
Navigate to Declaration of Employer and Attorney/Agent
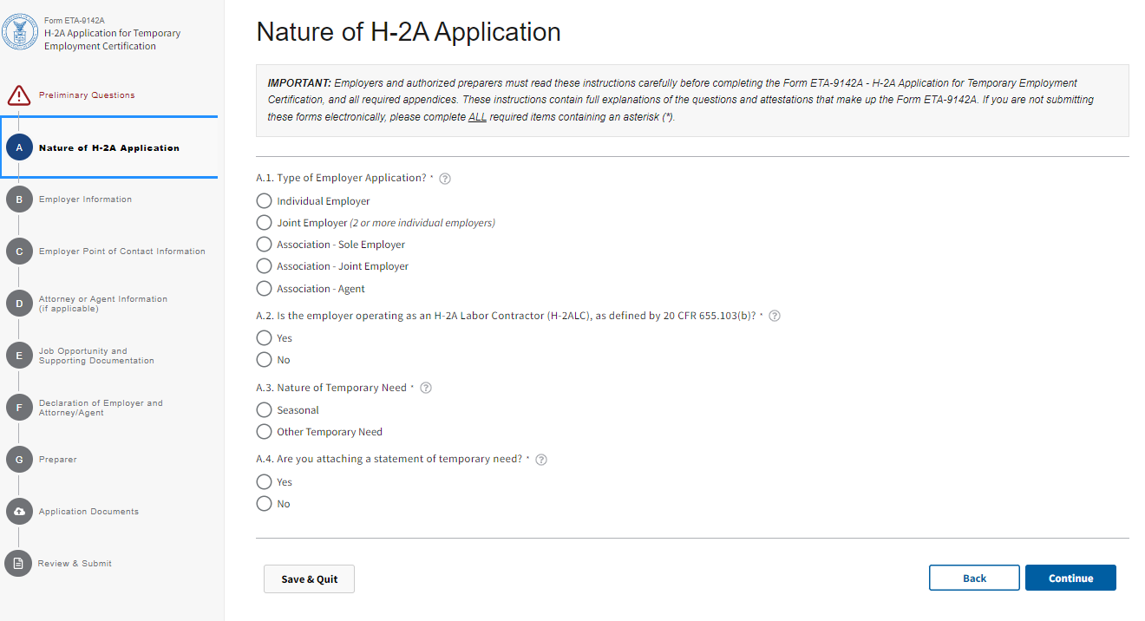click(101, 408)
